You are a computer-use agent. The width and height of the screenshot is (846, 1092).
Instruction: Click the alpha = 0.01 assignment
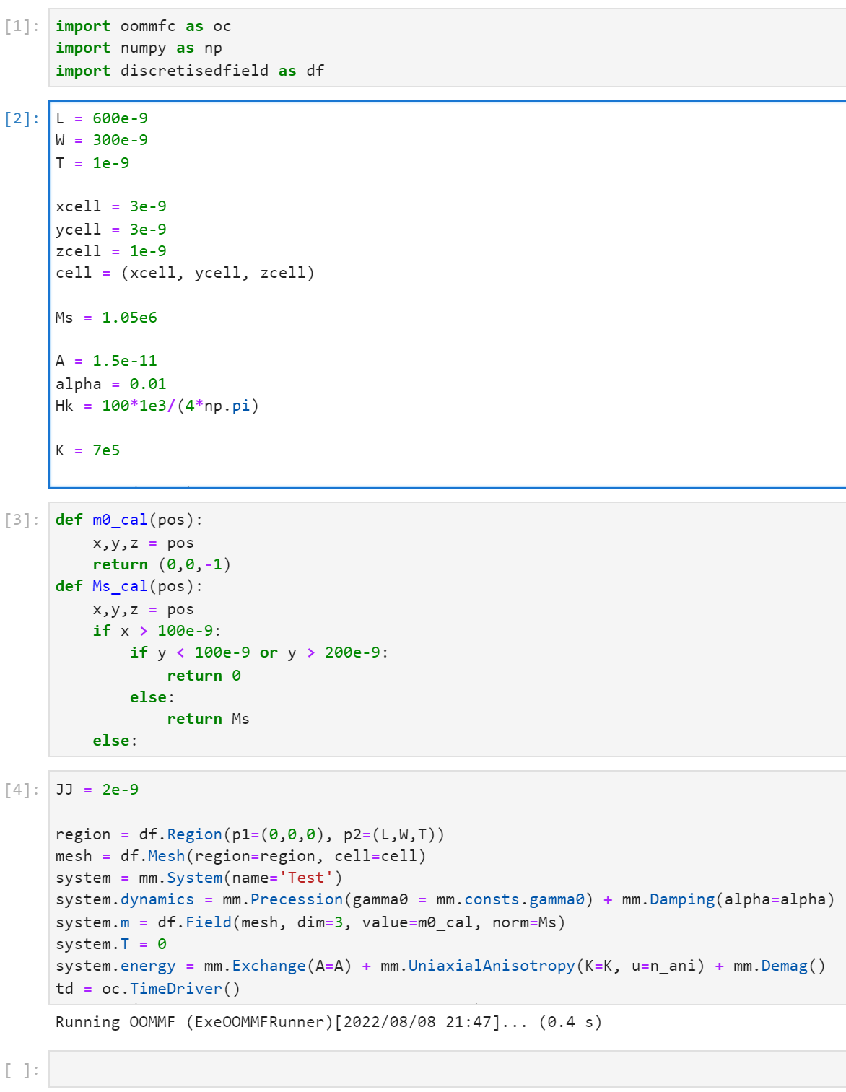[110, 383]
